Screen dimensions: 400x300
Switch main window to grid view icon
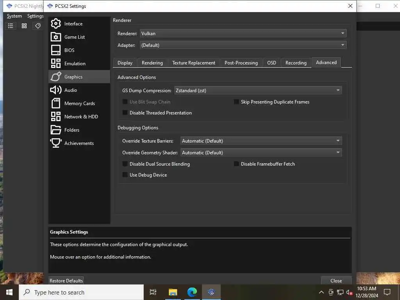pyautogui.click(x=24, y=26)
